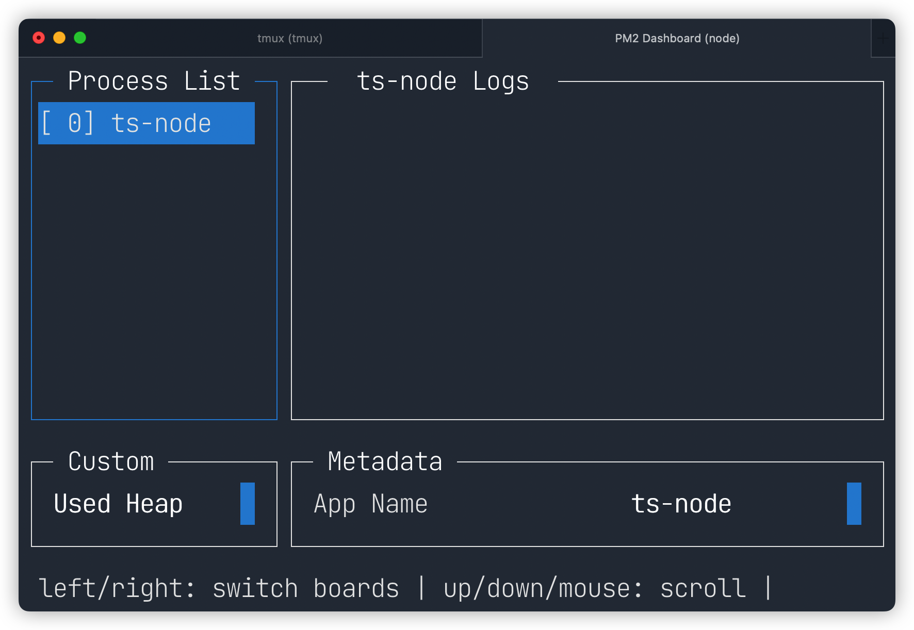Click the left/right: switch boards hint
This screenshot has width=914, height=630.
click(219, 588)
